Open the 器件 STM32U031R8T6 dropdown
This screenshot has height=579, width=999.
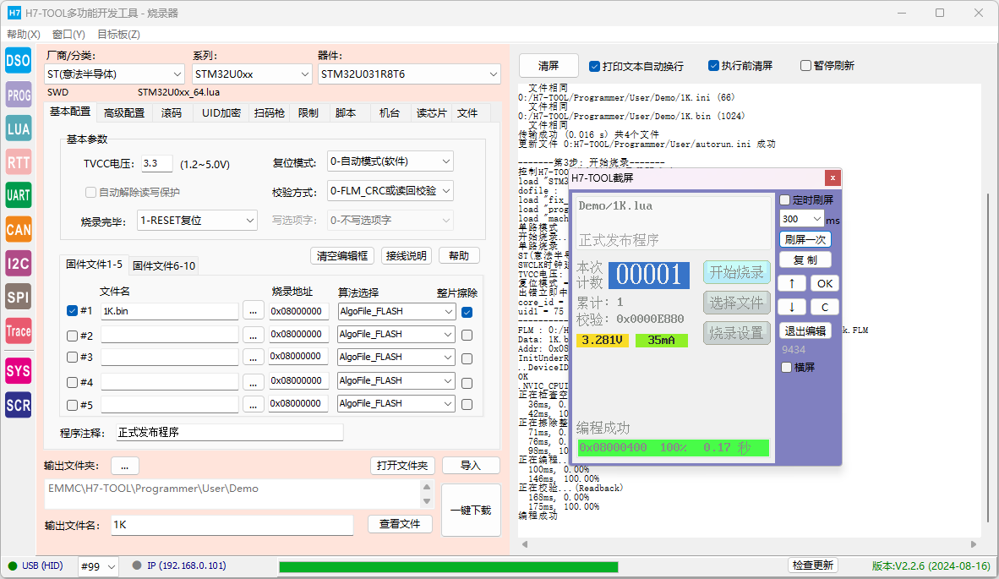(409, 74)
